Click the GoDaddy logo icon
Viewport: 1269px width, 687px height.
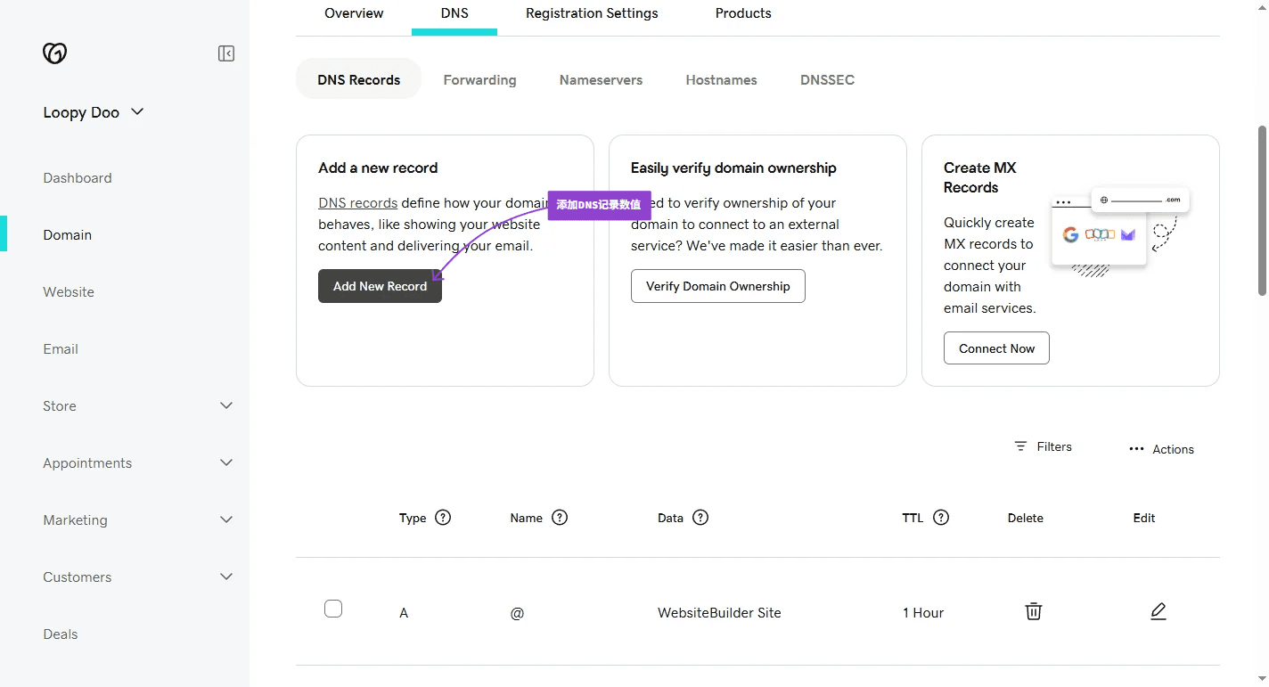[x=54, y=53]
